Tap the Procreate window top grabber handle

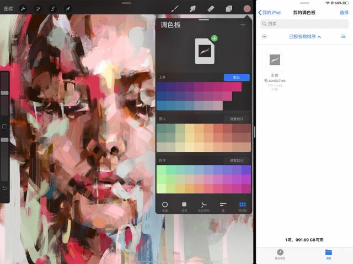(x=126, y=3)
